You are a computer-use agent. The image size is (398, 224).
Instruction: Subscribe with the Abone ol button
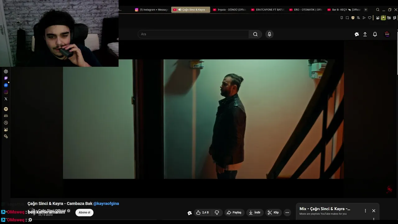point(84,212)
